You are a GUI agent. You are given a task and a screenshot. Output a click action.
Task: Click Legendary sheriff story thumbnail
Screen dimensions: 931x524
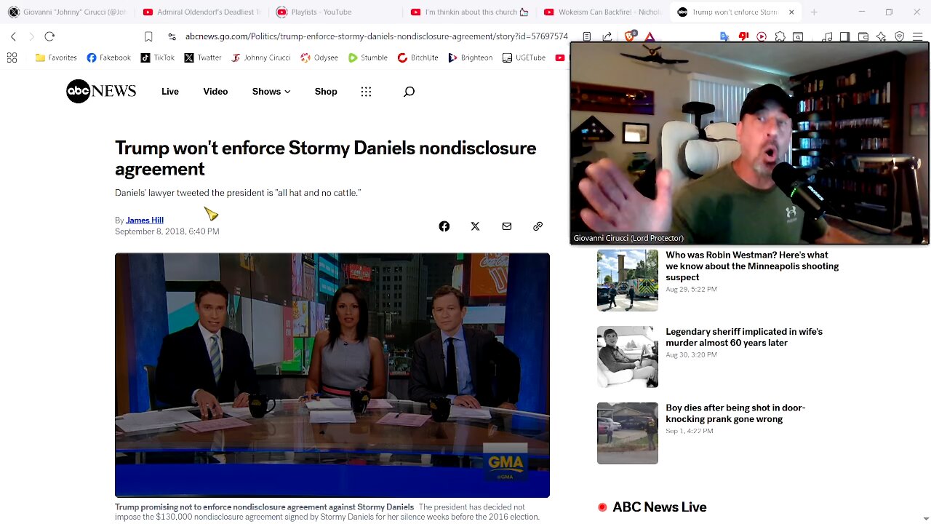tap(628, 357)
